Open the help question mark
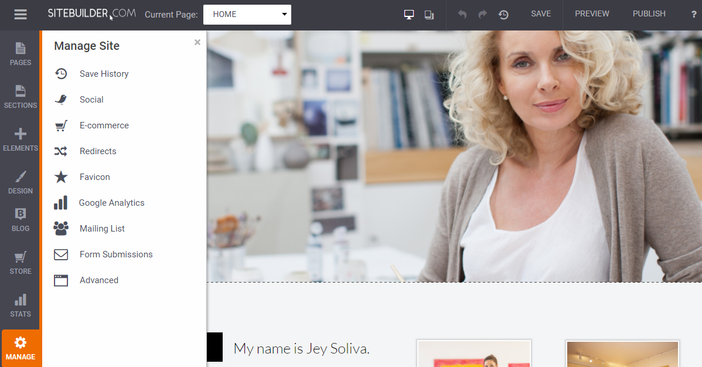Screen dimensions: 702x367 [694, 15]
